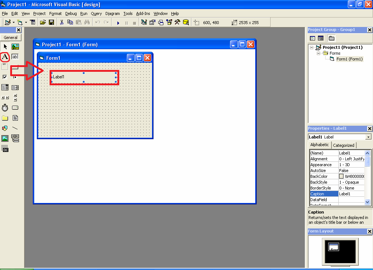Collapse the Project1 tree node
Viewport: 373px width, 270px height.
311,47
